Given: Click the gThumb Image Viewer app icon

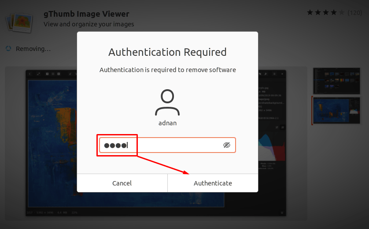Looking at the screenshot, I should pyautogui.click(x=19, y=22).
